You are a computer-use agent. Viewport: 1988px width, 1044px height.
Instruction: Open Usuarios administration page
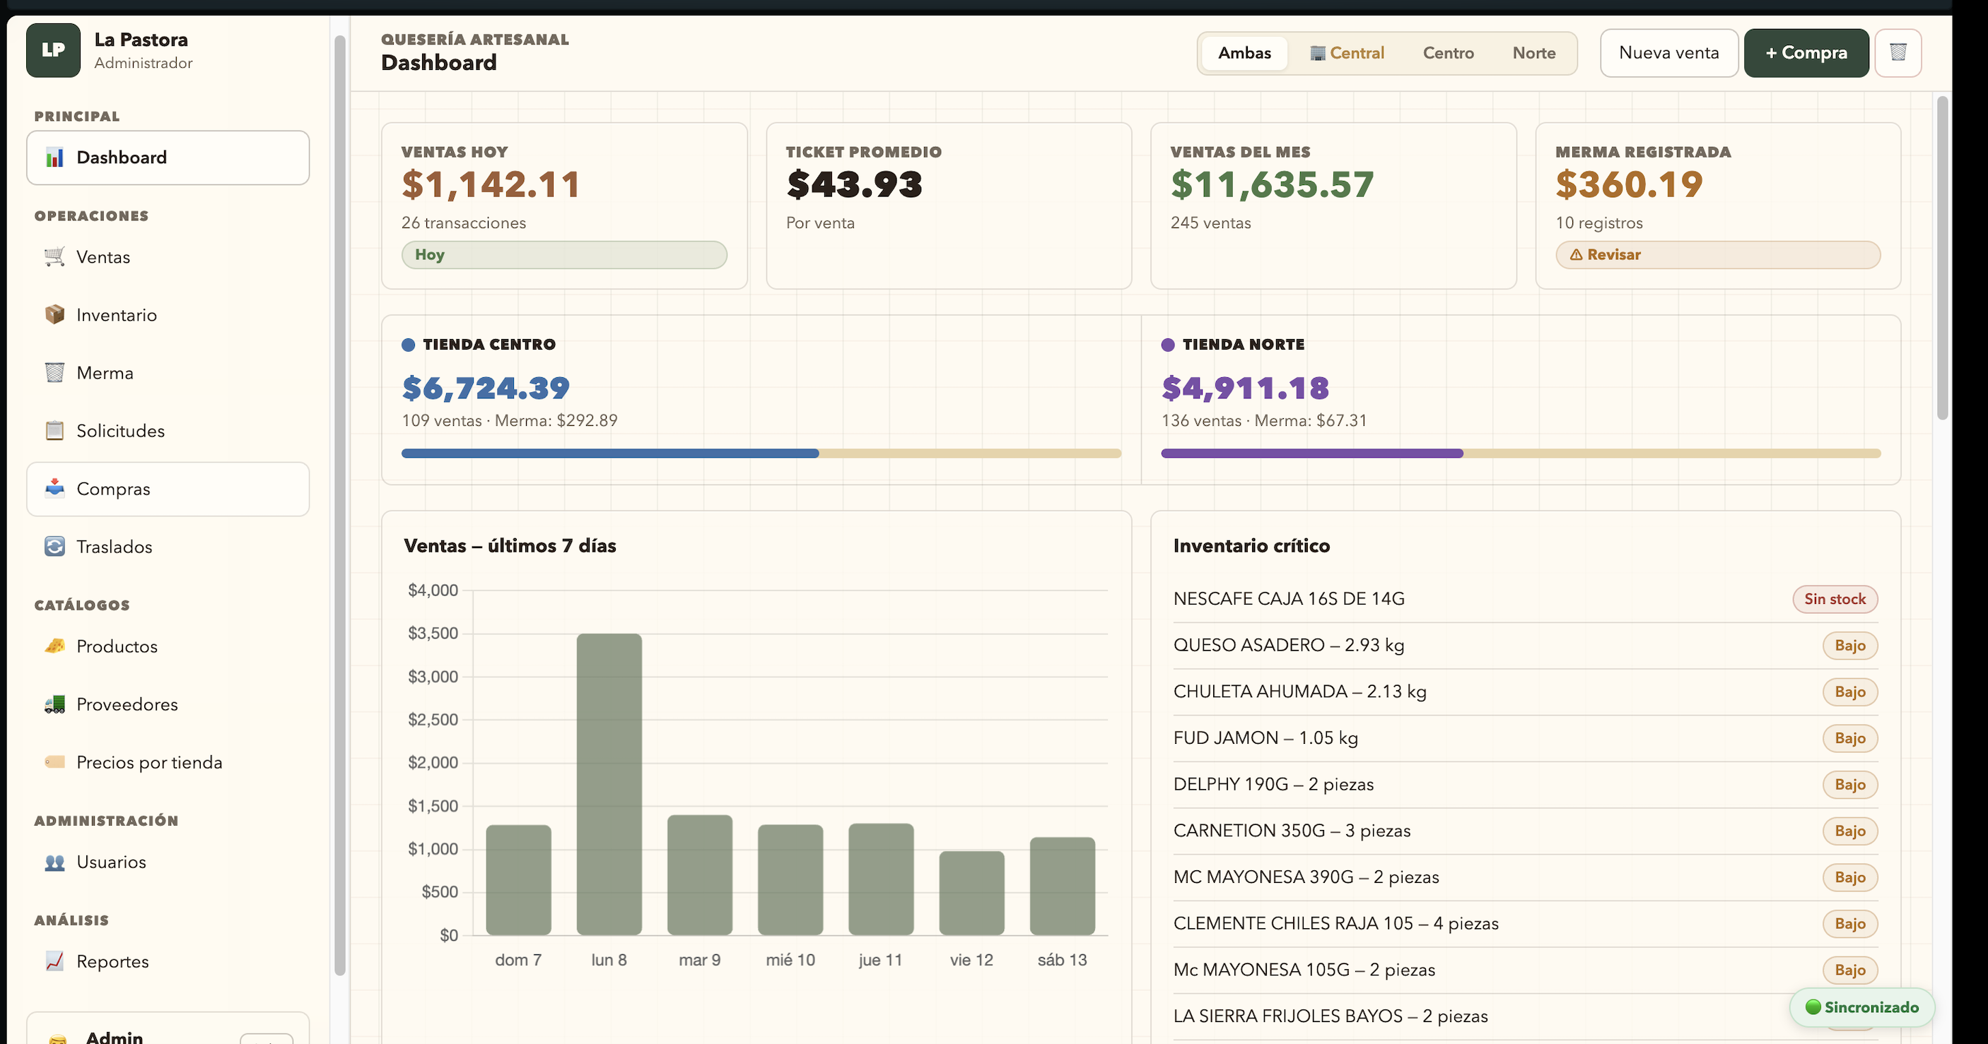coord(168,862)
